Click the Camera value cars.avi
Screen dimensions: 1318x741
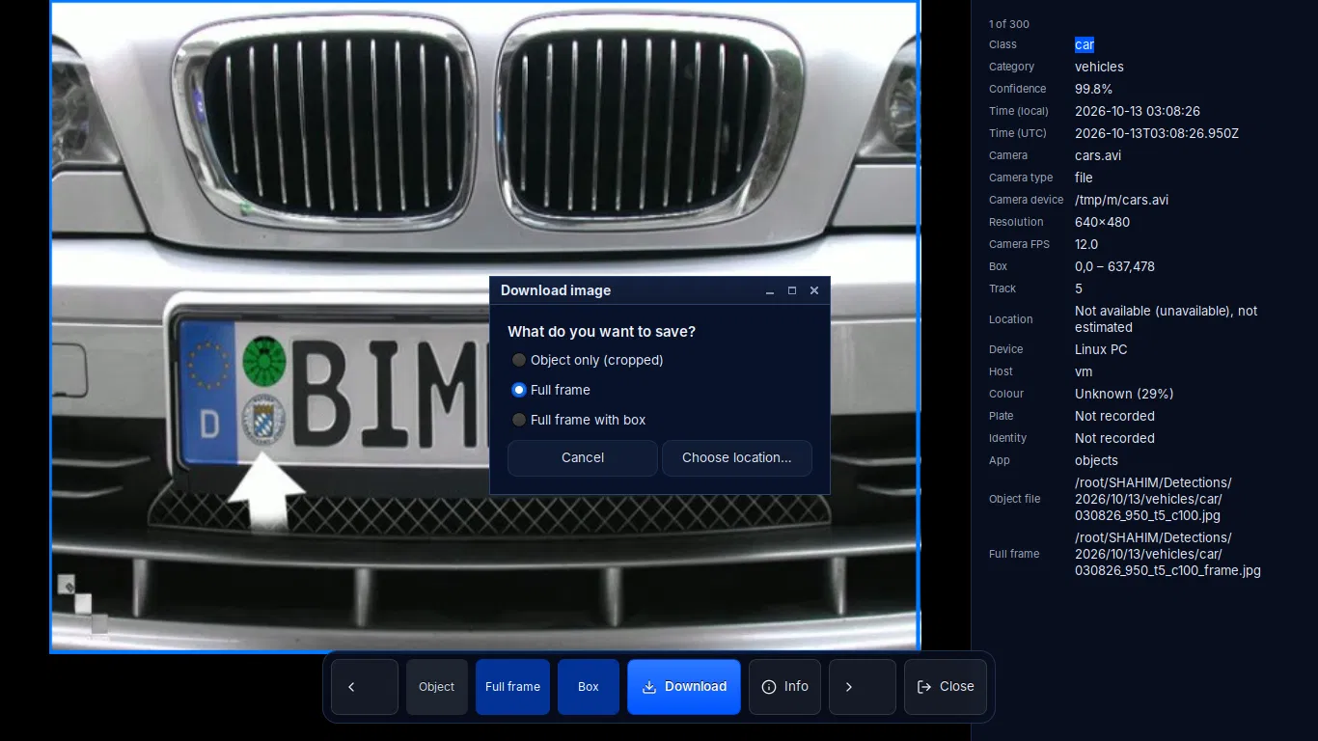pos(1098,155)
